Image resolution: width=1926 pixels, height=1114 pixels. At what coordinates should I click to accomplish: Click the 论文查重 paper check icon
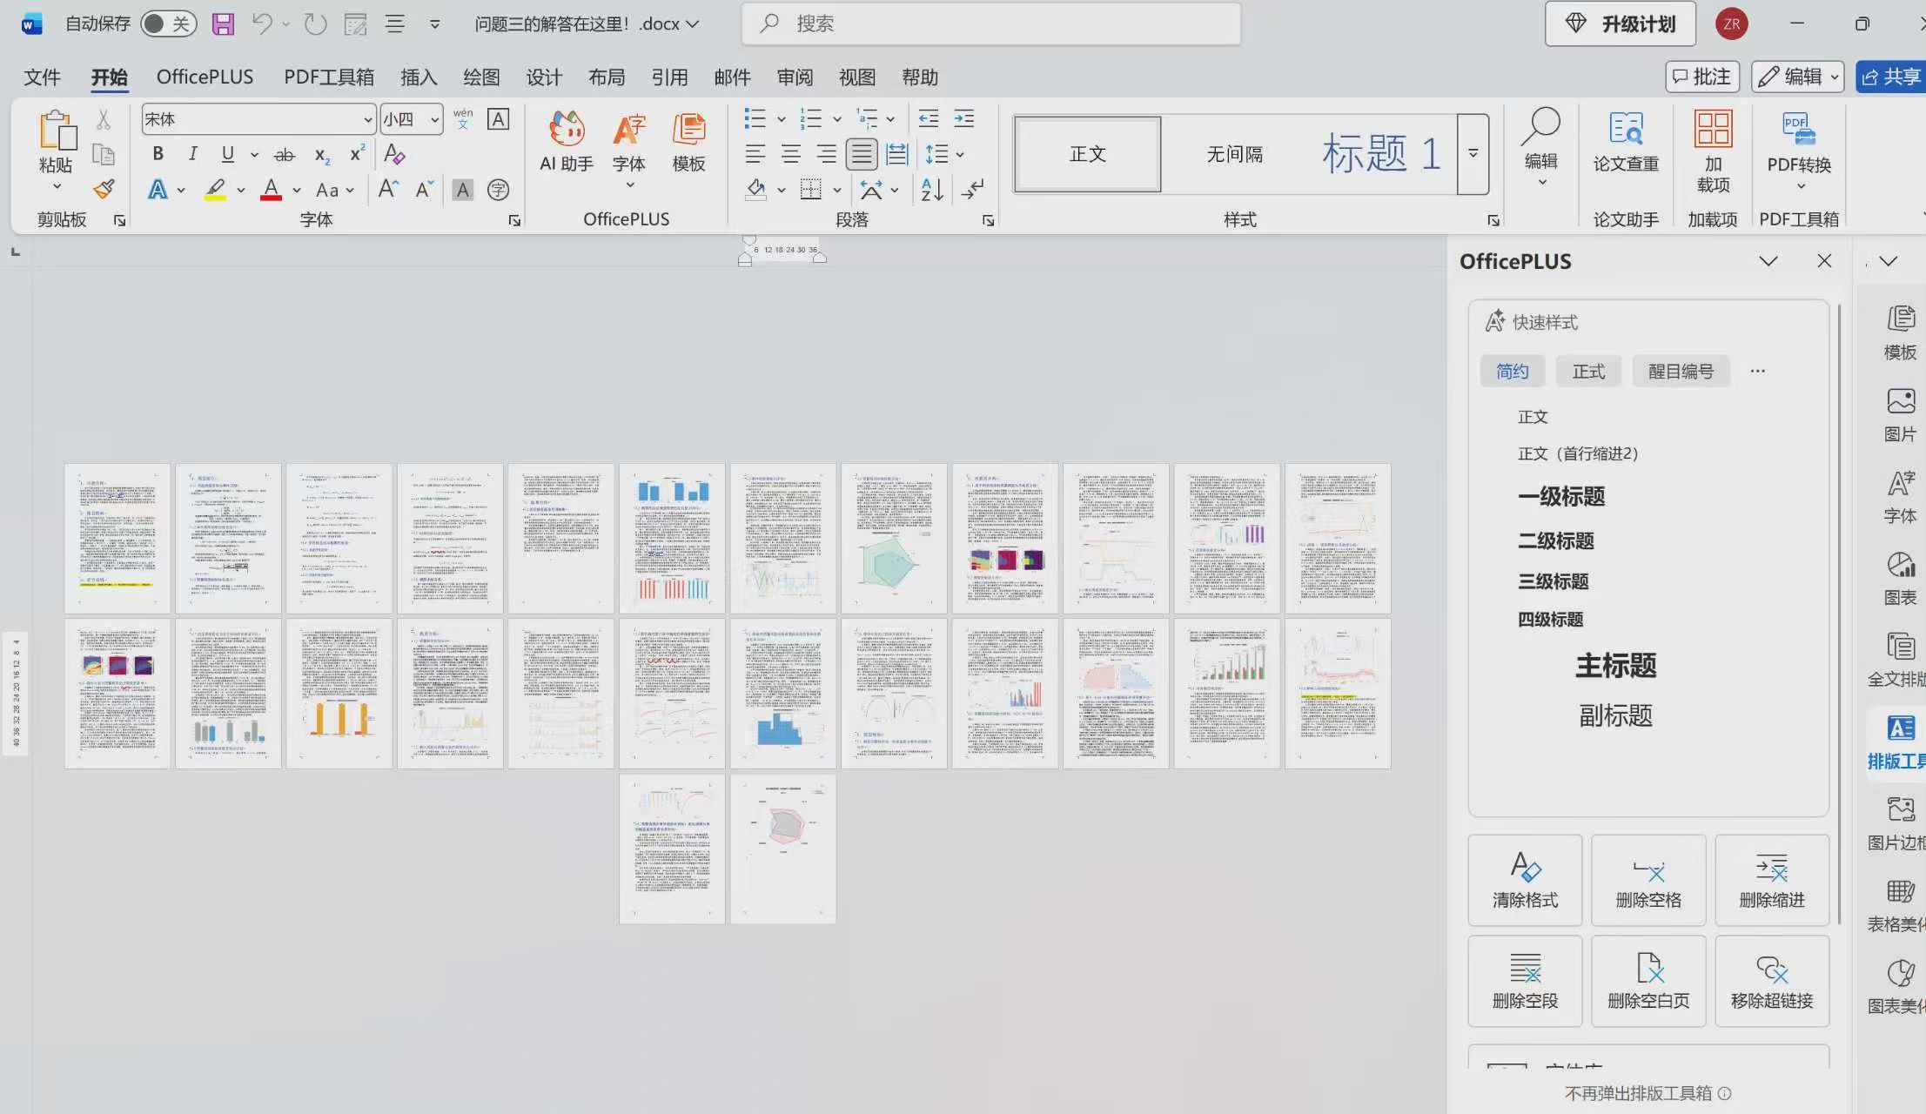click(x=1626, y=143)
